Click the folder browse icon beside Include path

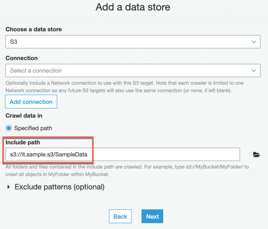256,155
